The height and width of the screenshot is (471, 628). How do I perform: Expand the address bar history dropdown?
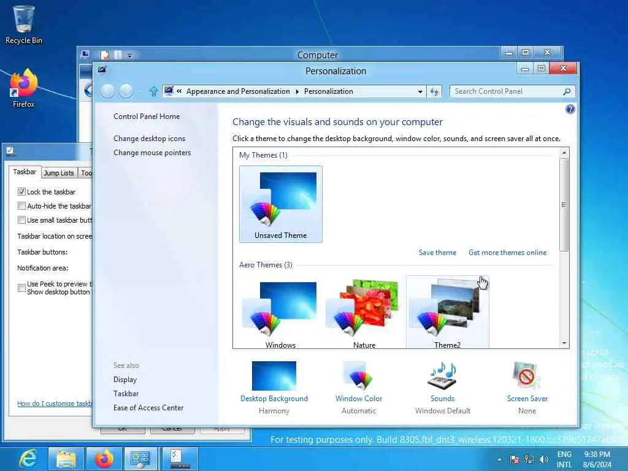click(419, 91)
